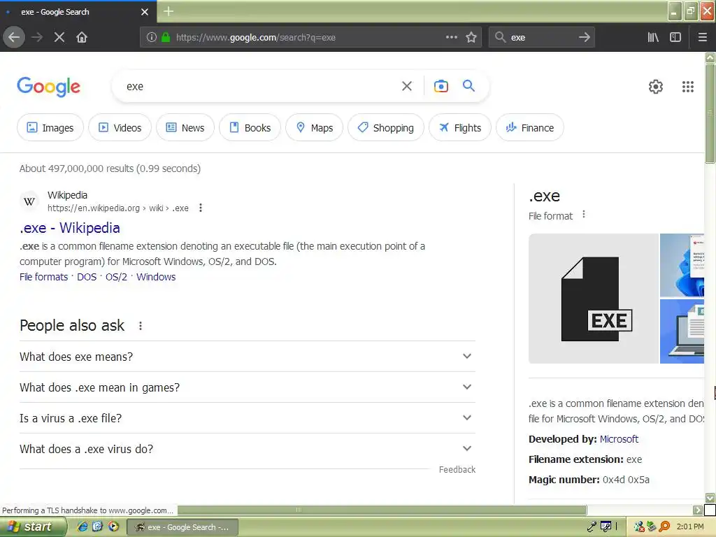Click into the Google search box
The width and height of the screenshot is (716, 537).
[x=260, y=86]
